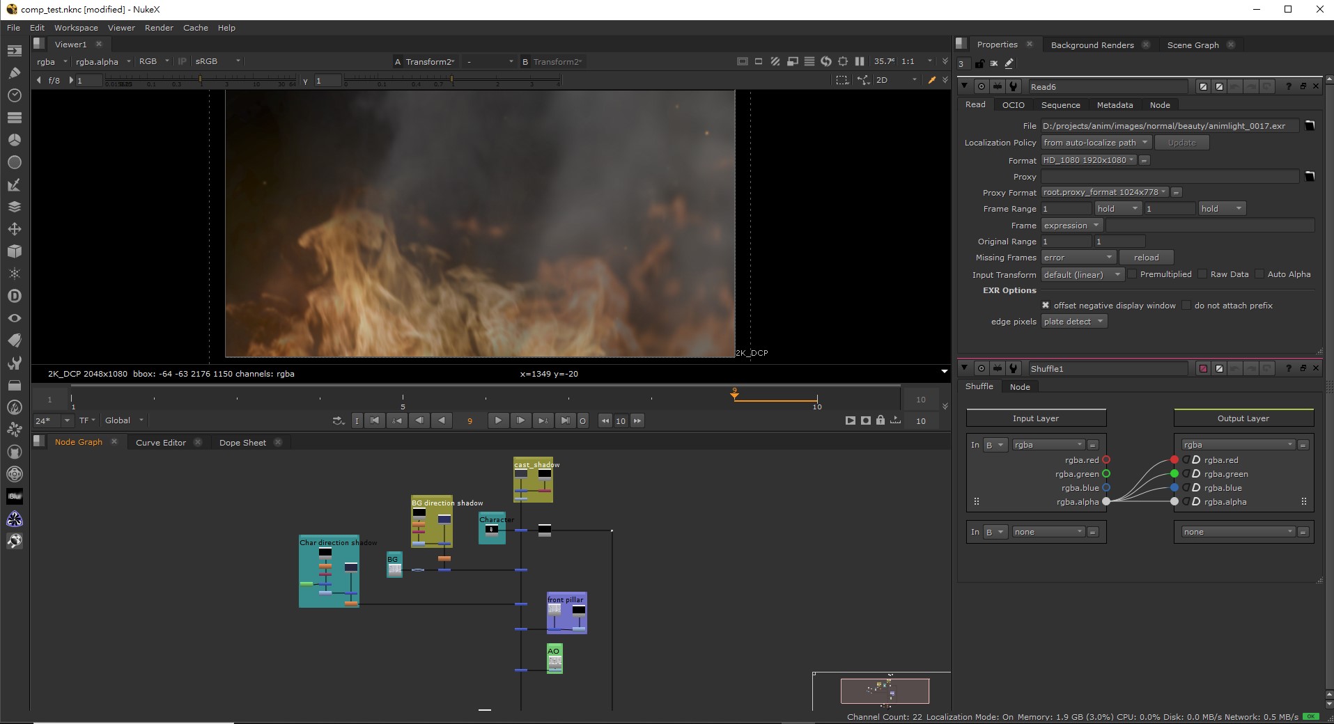The width and height of the screenshot is (1334, 724).
Task: Click the viewer refresh arrows icon
Action: click(826, 61)
